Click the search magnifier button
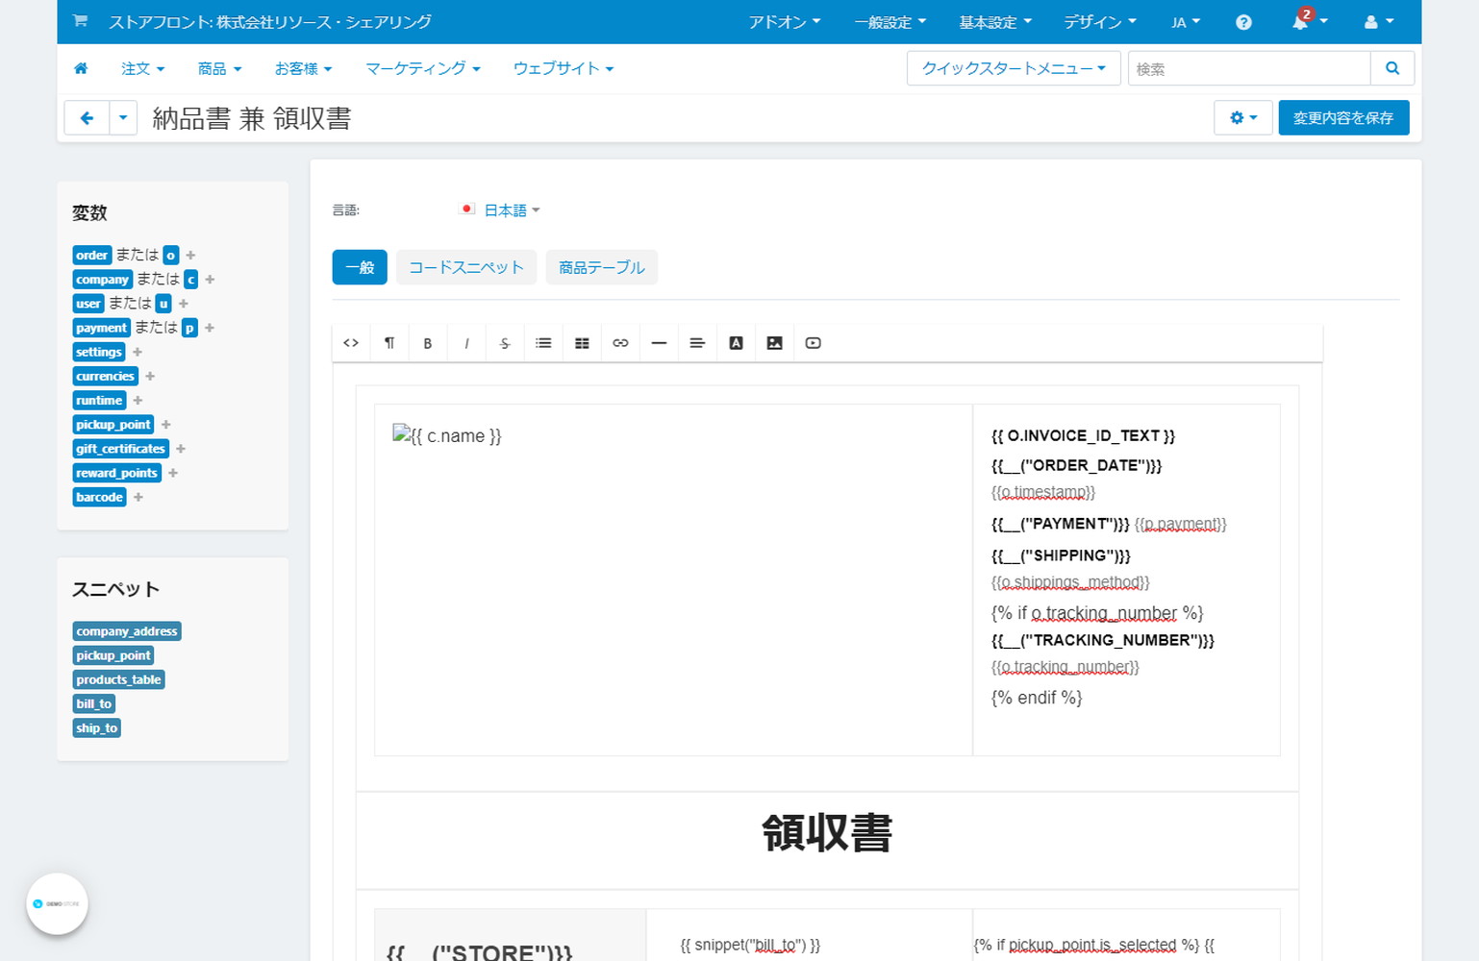 coord(1391,68)
